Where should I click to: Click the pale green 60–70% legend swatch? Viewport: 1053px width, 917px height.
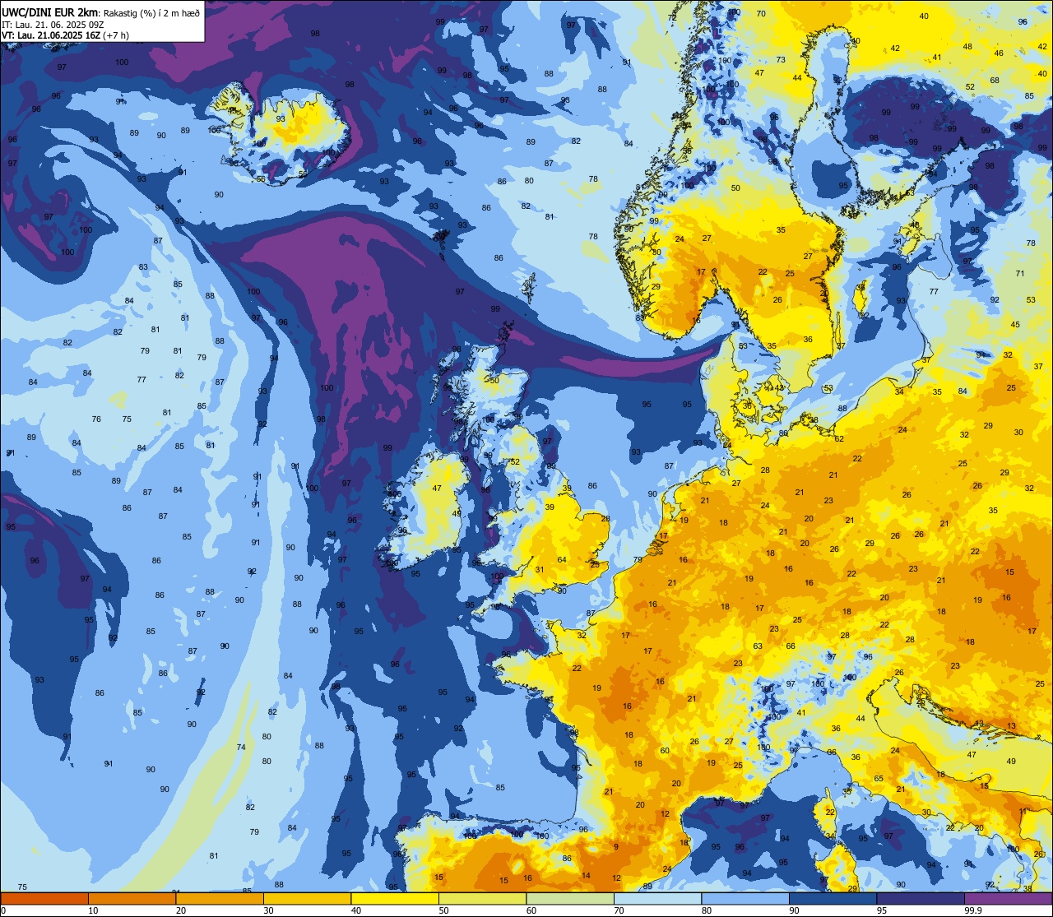pyautogui.click(x=570, y=899)
